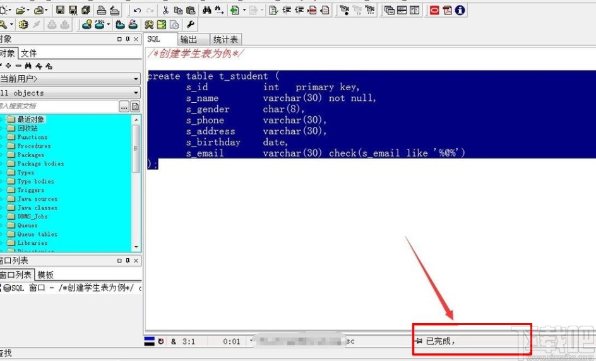The height and width of the screenshot is (361, 596).
Task: Print the SQL window with printer icon
Action: (102, 10)
